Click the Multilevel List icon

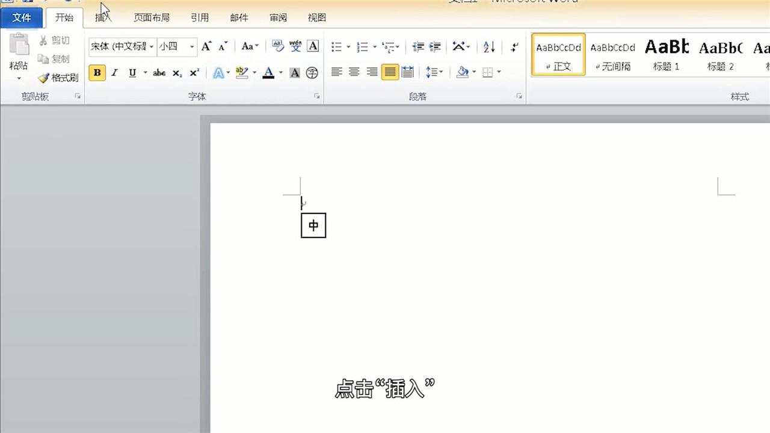point(389,46)
